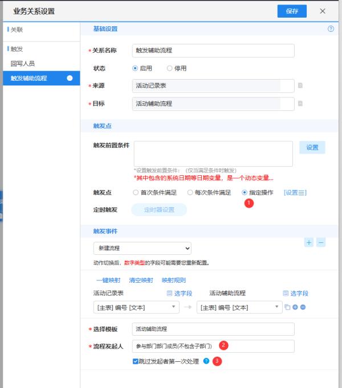
Task: Select the 首次条件满足 trigger option
Action: pos(136,193)
